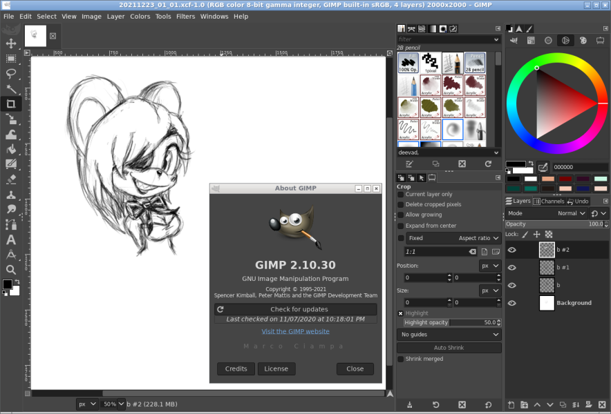
Task: Click the color picker eyedropper button
Action: tap(543, 167)
